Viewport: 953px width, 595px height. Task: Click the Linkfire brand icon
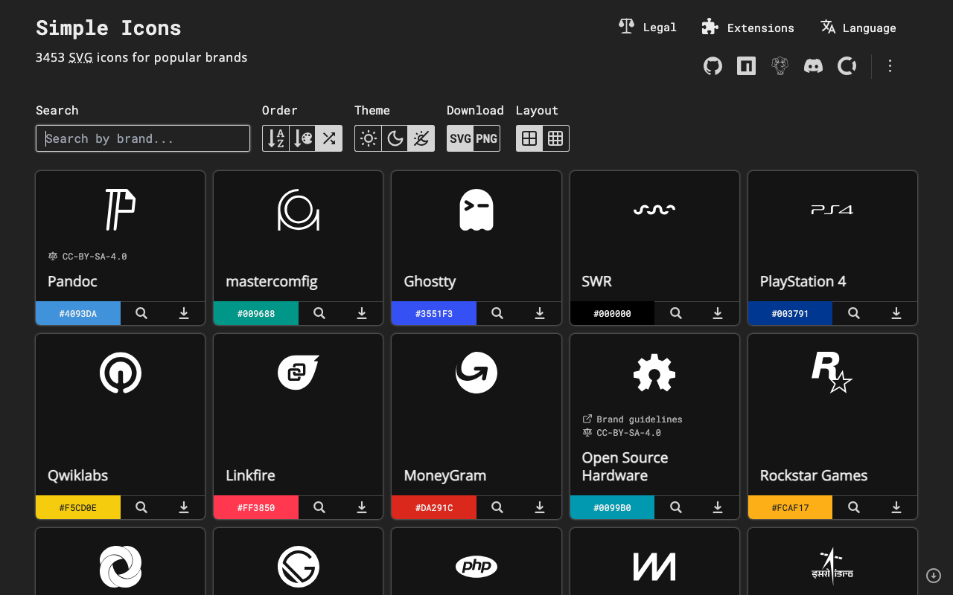pos(299,373)
